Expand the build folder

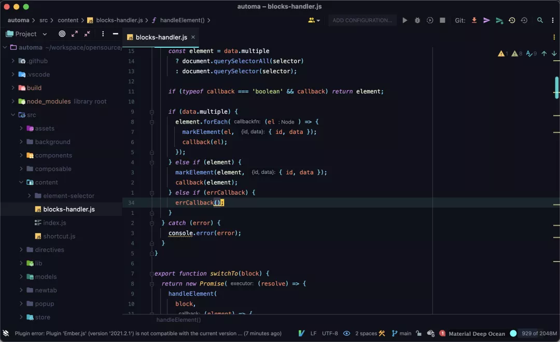[13, 88]
